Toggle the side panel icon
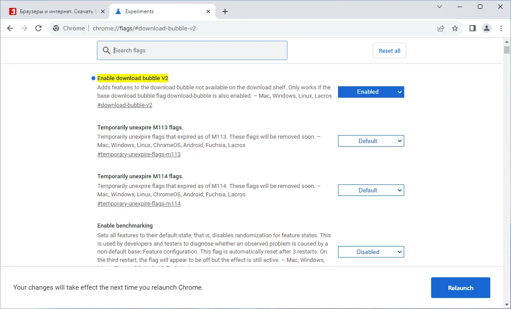This screenshot has width=511, height=309. point(472,28)
